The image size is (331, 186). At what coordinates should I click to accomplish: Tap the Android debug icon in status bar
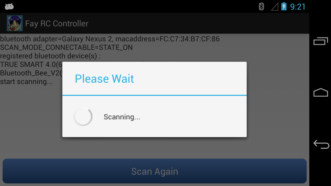click(9, 6)
